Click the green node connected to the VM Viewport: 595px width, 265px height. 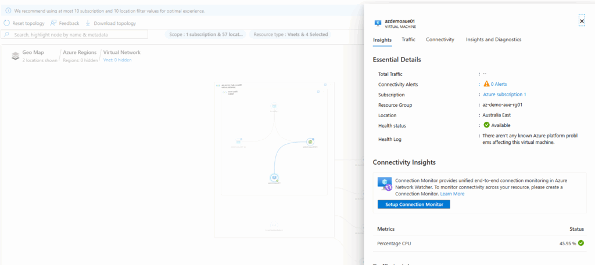pyautogui.click(x=311, y=141)
